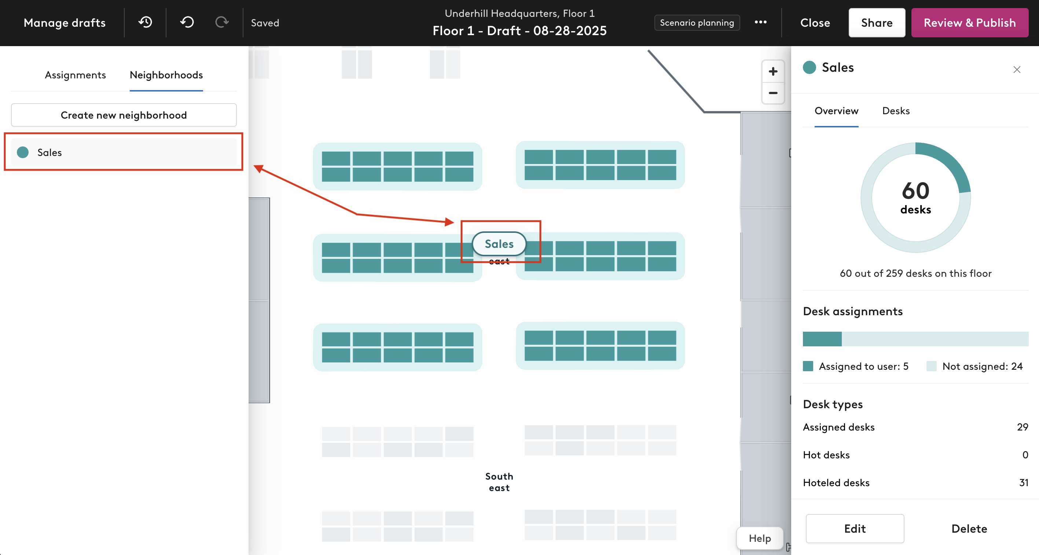
Task: Click the Sales neighborhood color dot in list
Action: pyautogui.click(x=23, y=152)
